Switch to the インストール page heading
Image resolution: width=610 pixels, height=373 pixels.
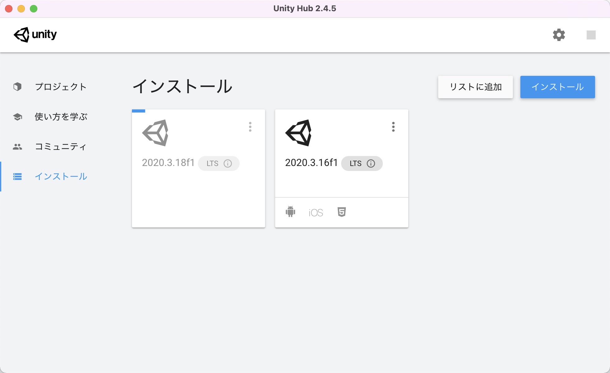(x=183, y=87)
